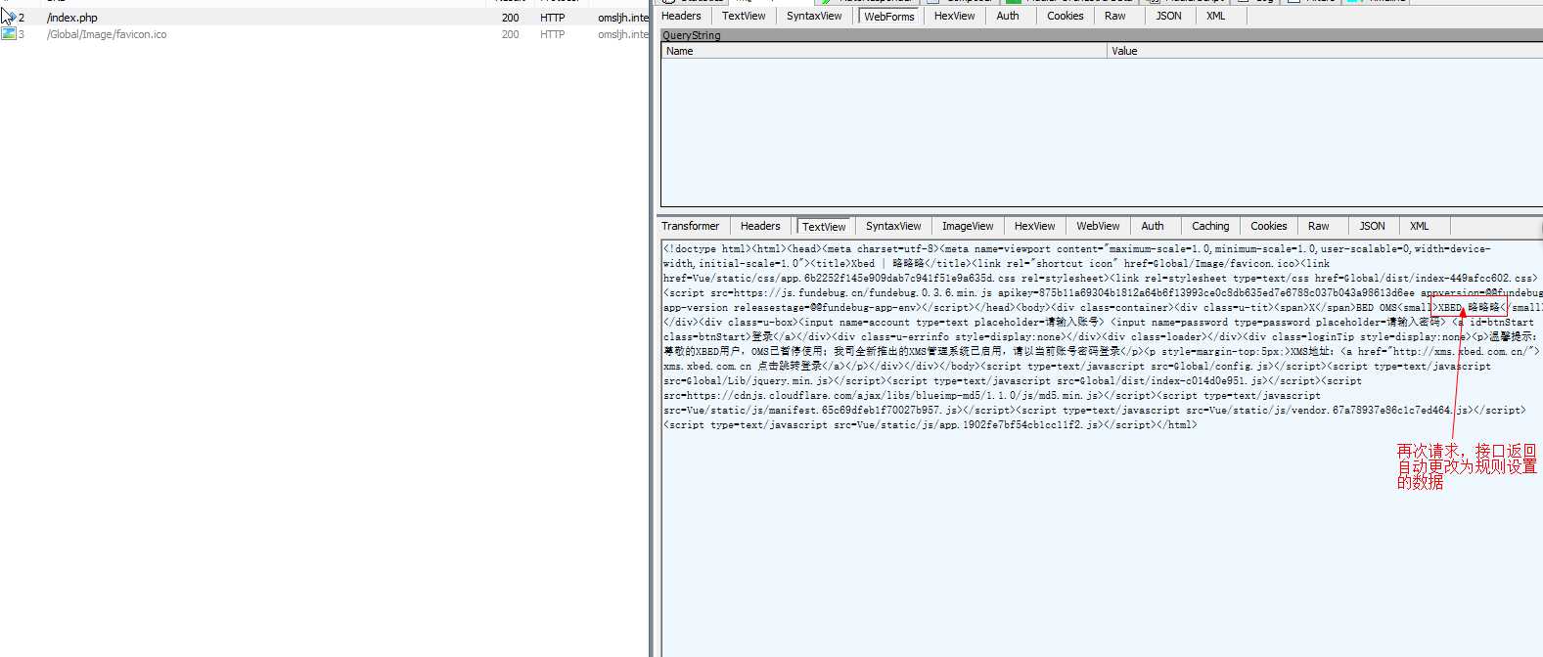The height and width of the screenshot is (657, 1543).
Task: Click the QueryString section label
Action: 691,35
